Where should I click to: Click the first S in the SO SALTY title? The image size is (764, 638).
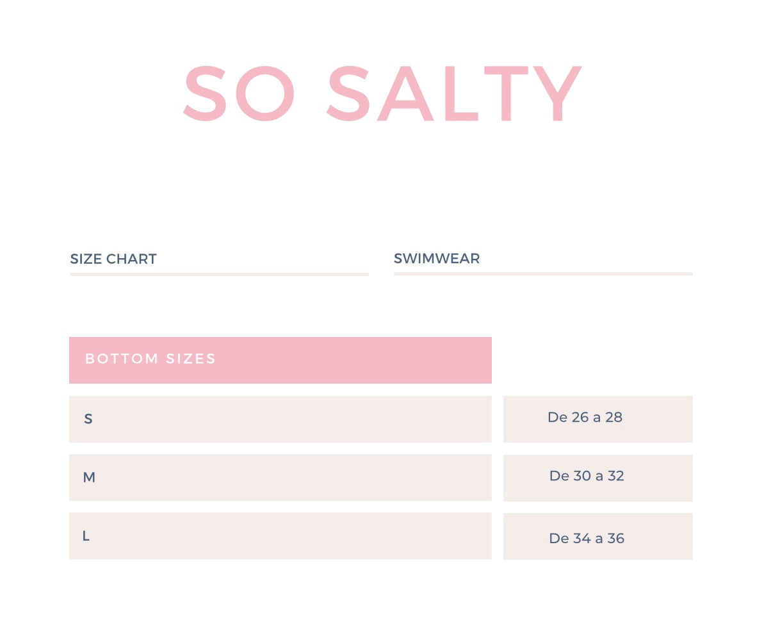point(206,94)
